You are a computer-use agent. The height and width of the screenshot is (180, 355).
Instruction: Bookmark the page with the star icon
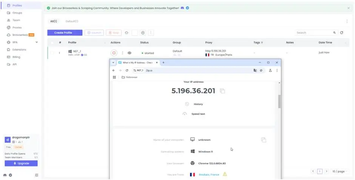261,70
